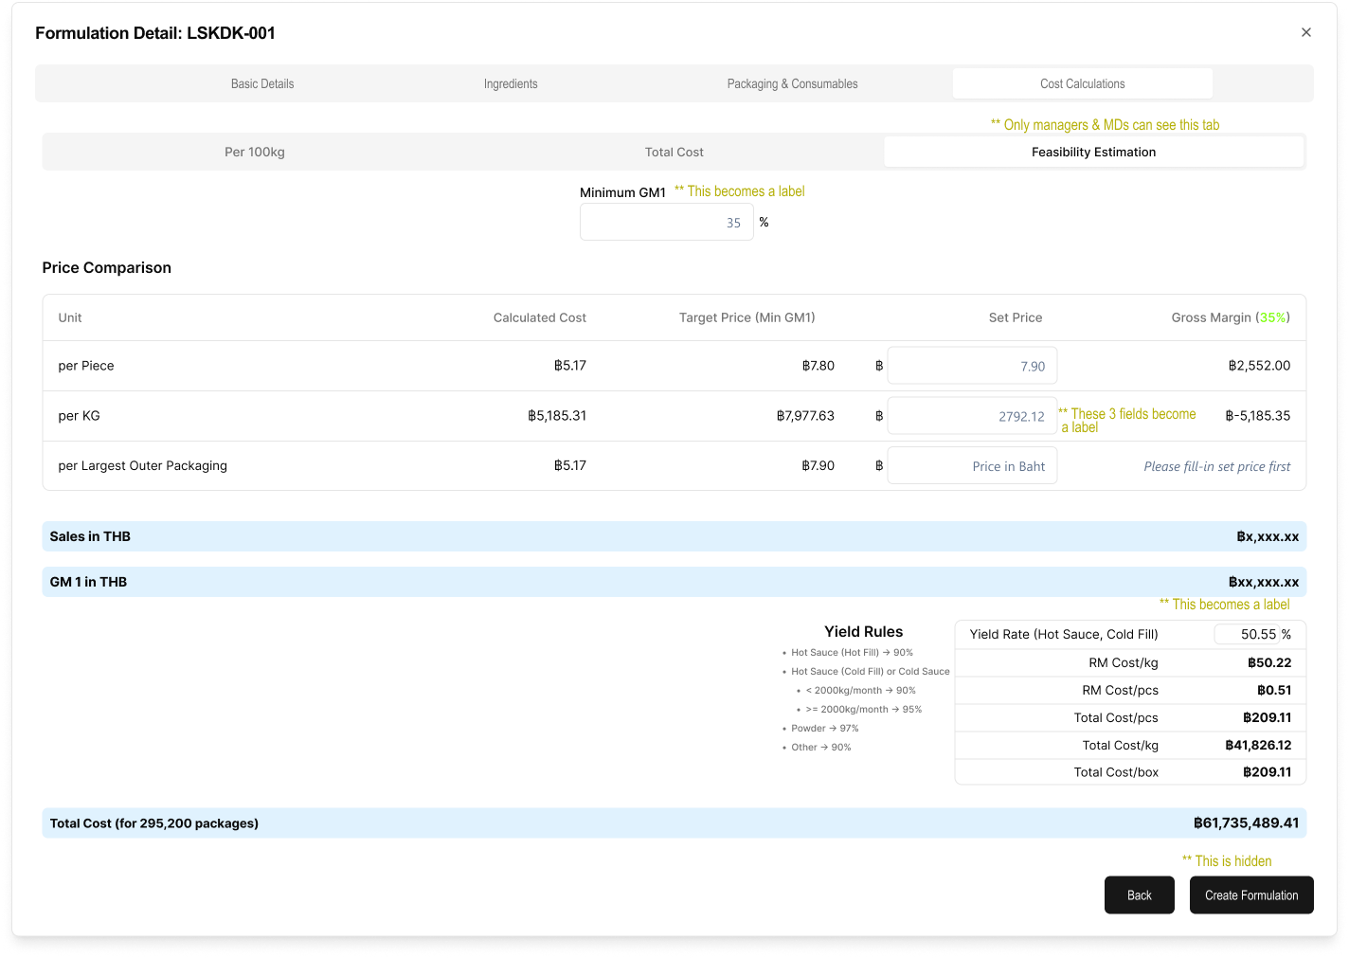Image resolution: width=1349 pixels, height=958 pixels.
Task: Click the Calculated Cost column header
Action: (x=539, y=317)
